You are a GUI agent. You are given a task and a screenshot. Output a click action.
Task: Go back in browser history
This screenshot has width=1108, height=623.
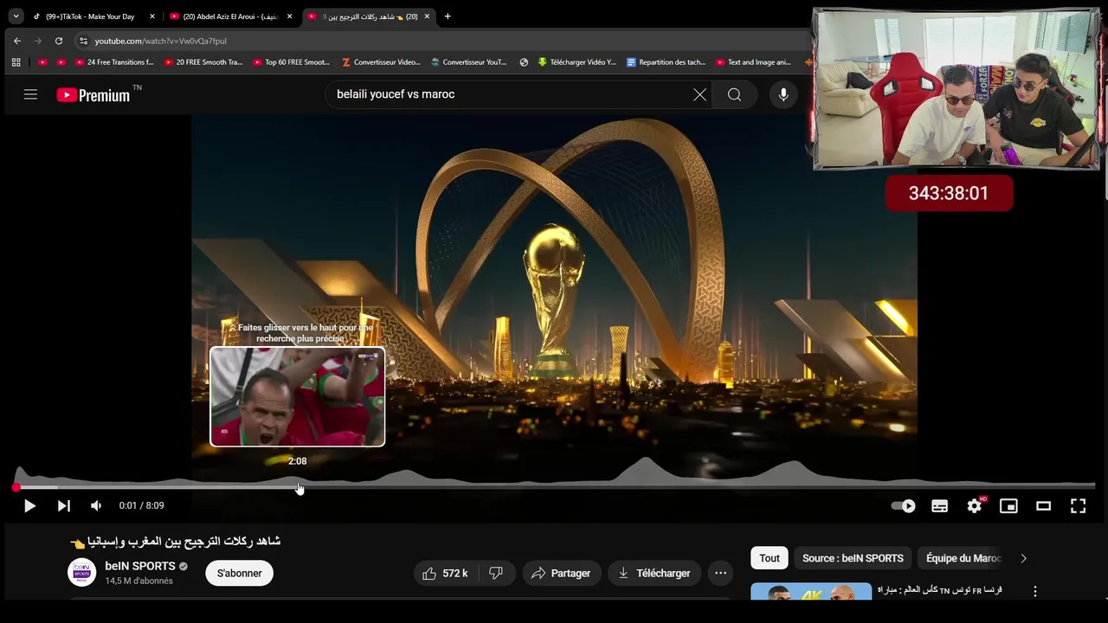click(x=17, y=41)
